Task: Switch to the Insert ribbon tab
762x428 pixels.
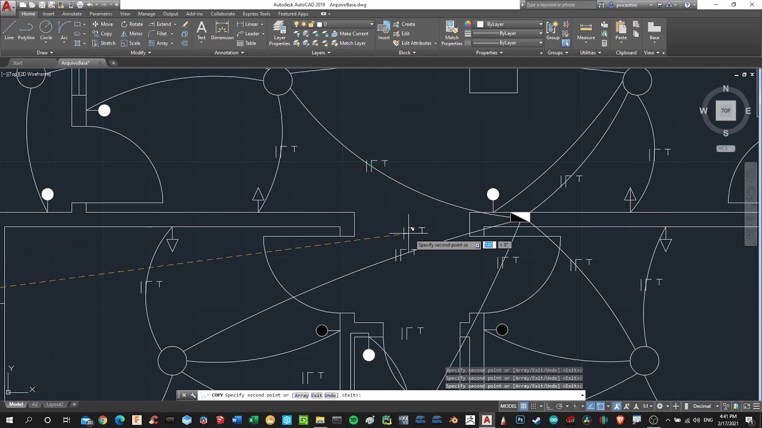Action: (x=48, y=14)
